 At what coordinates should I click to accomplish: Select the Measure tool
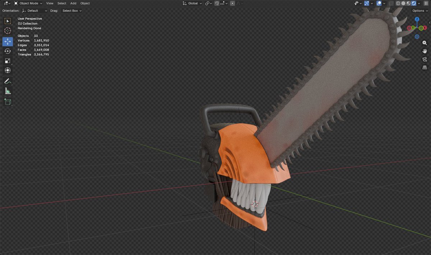coord(8,91)
